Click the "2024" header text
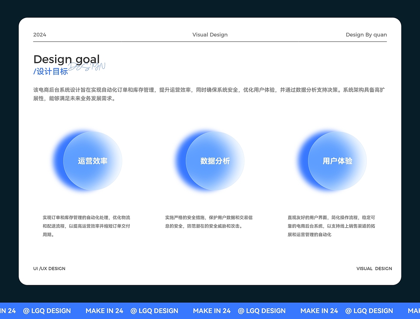Image resolution: width=420 pixels, height=319 pixels. 40,35
